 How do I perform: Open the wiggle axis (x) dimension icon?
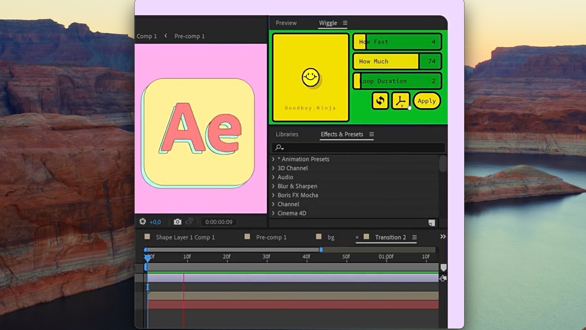(401, 101)
